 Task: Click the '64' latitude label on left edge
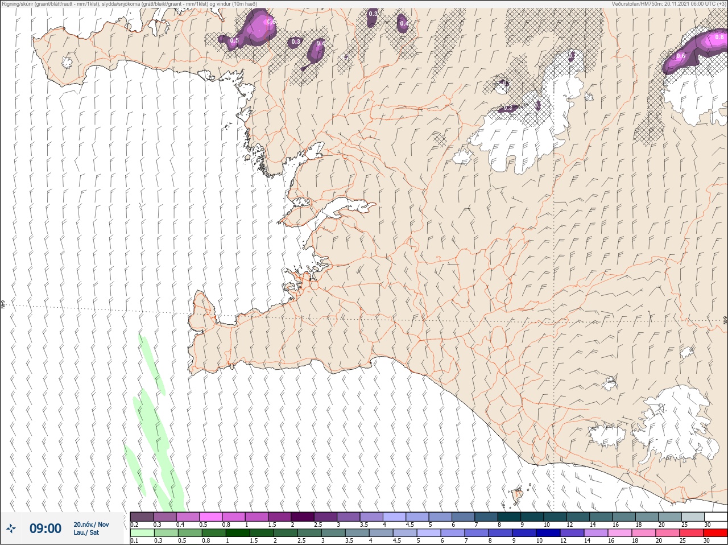coord(3,305)
